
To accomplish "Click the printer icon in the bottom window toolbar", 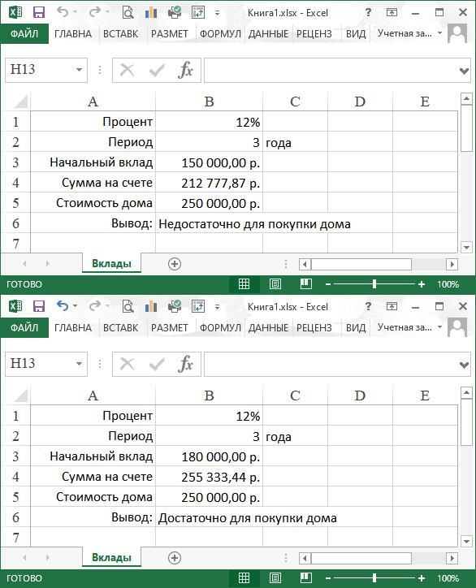I will coord(175,307).
